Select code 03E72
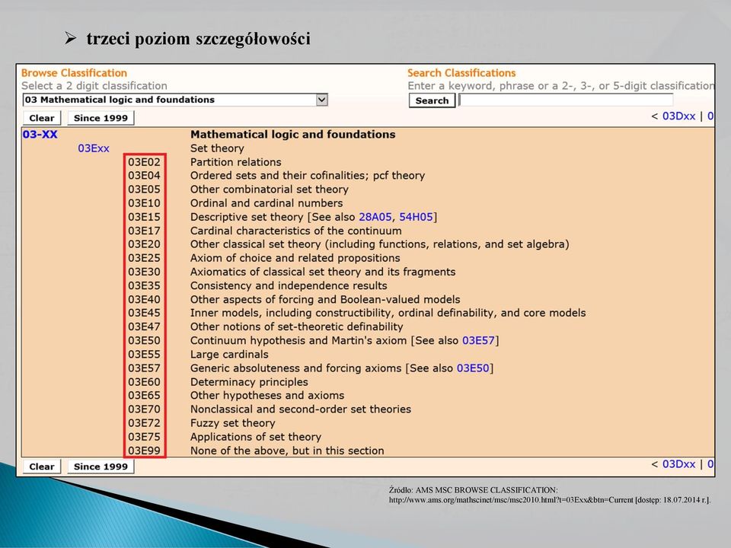 coord(144,422)
